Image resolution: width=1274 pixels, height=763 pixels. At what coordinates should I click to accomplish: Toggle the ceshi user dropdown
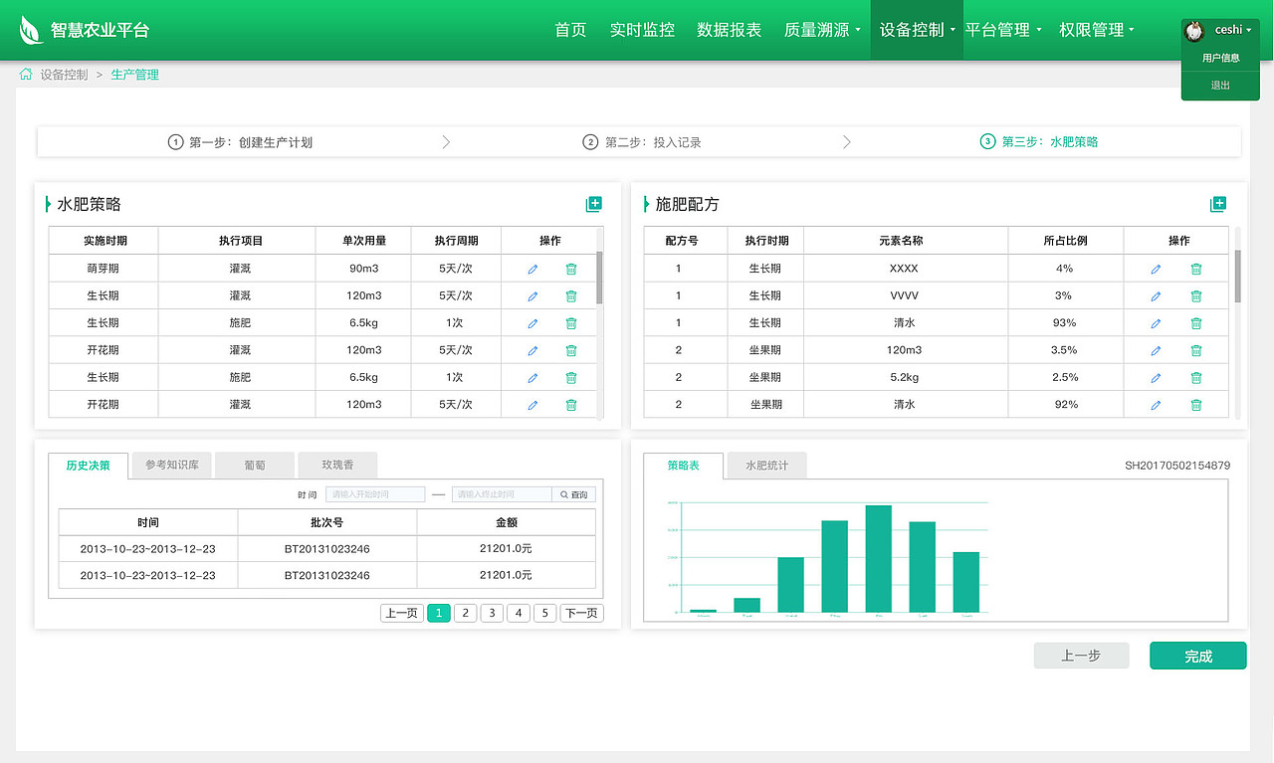tap(1233, 30)
